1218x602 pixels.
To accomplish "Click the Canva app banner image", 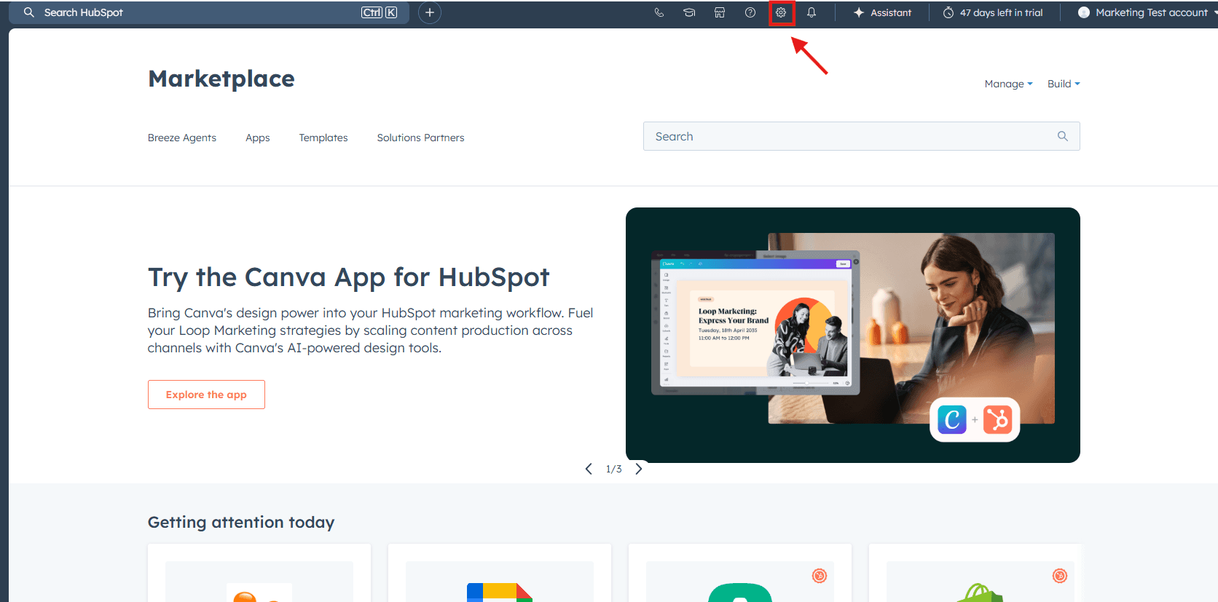I will coord(853,335).
